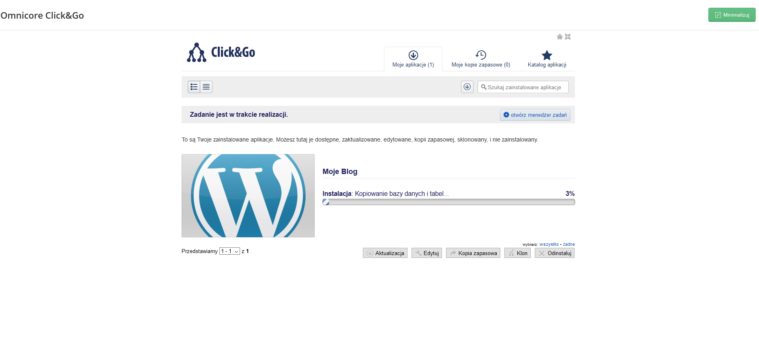Click the installation progress bar
The width and height of the screenshot is (759, 352).
pyautogui.click(x=448, y=202)
